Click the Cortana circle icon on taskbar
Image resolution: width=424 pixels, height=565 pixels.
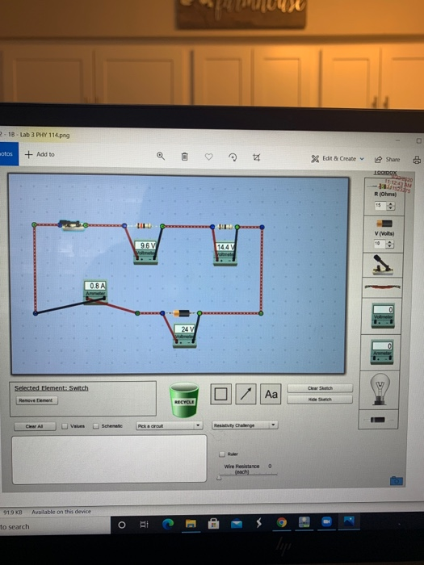click(x=122, y=525)
